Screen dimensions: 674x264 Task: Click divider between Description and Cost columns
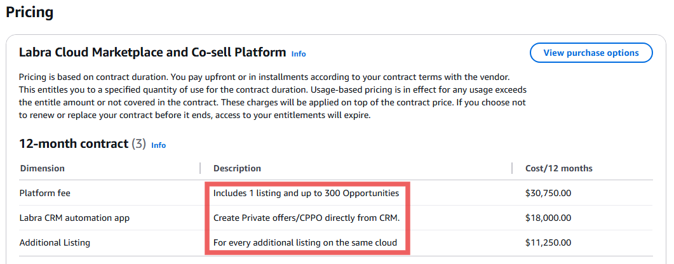coord(513,168)
